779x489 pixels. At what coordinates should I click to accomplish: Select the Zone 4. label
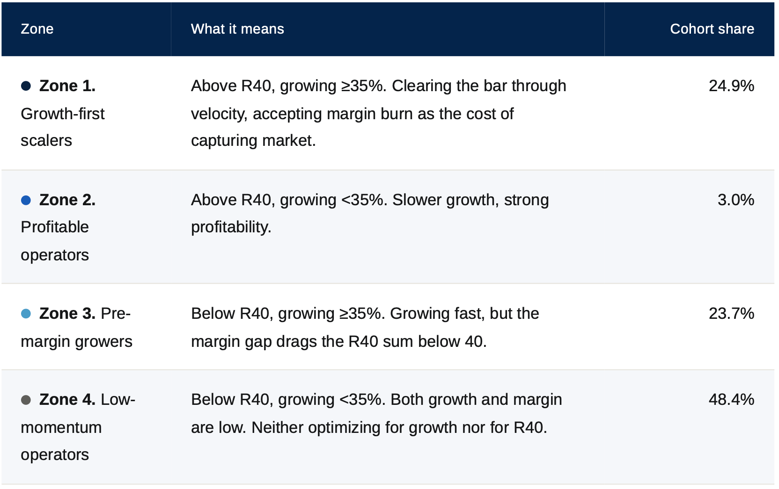point(67,400)
